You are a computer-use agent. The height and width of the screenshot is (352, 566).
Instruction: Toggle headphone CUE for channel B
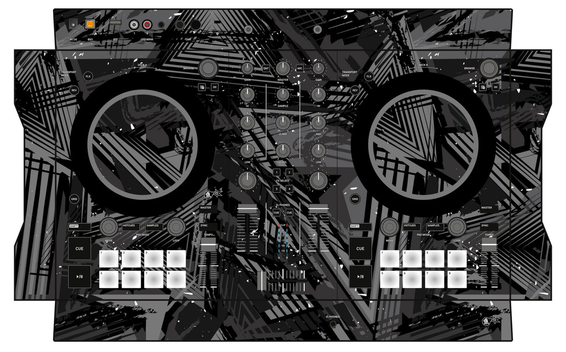click(290, 213)
